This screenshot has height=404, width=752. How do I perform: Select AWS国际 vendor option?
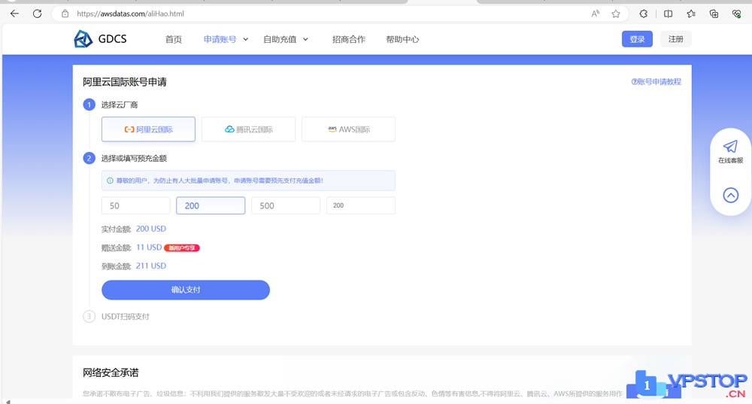tap(349, 129)
